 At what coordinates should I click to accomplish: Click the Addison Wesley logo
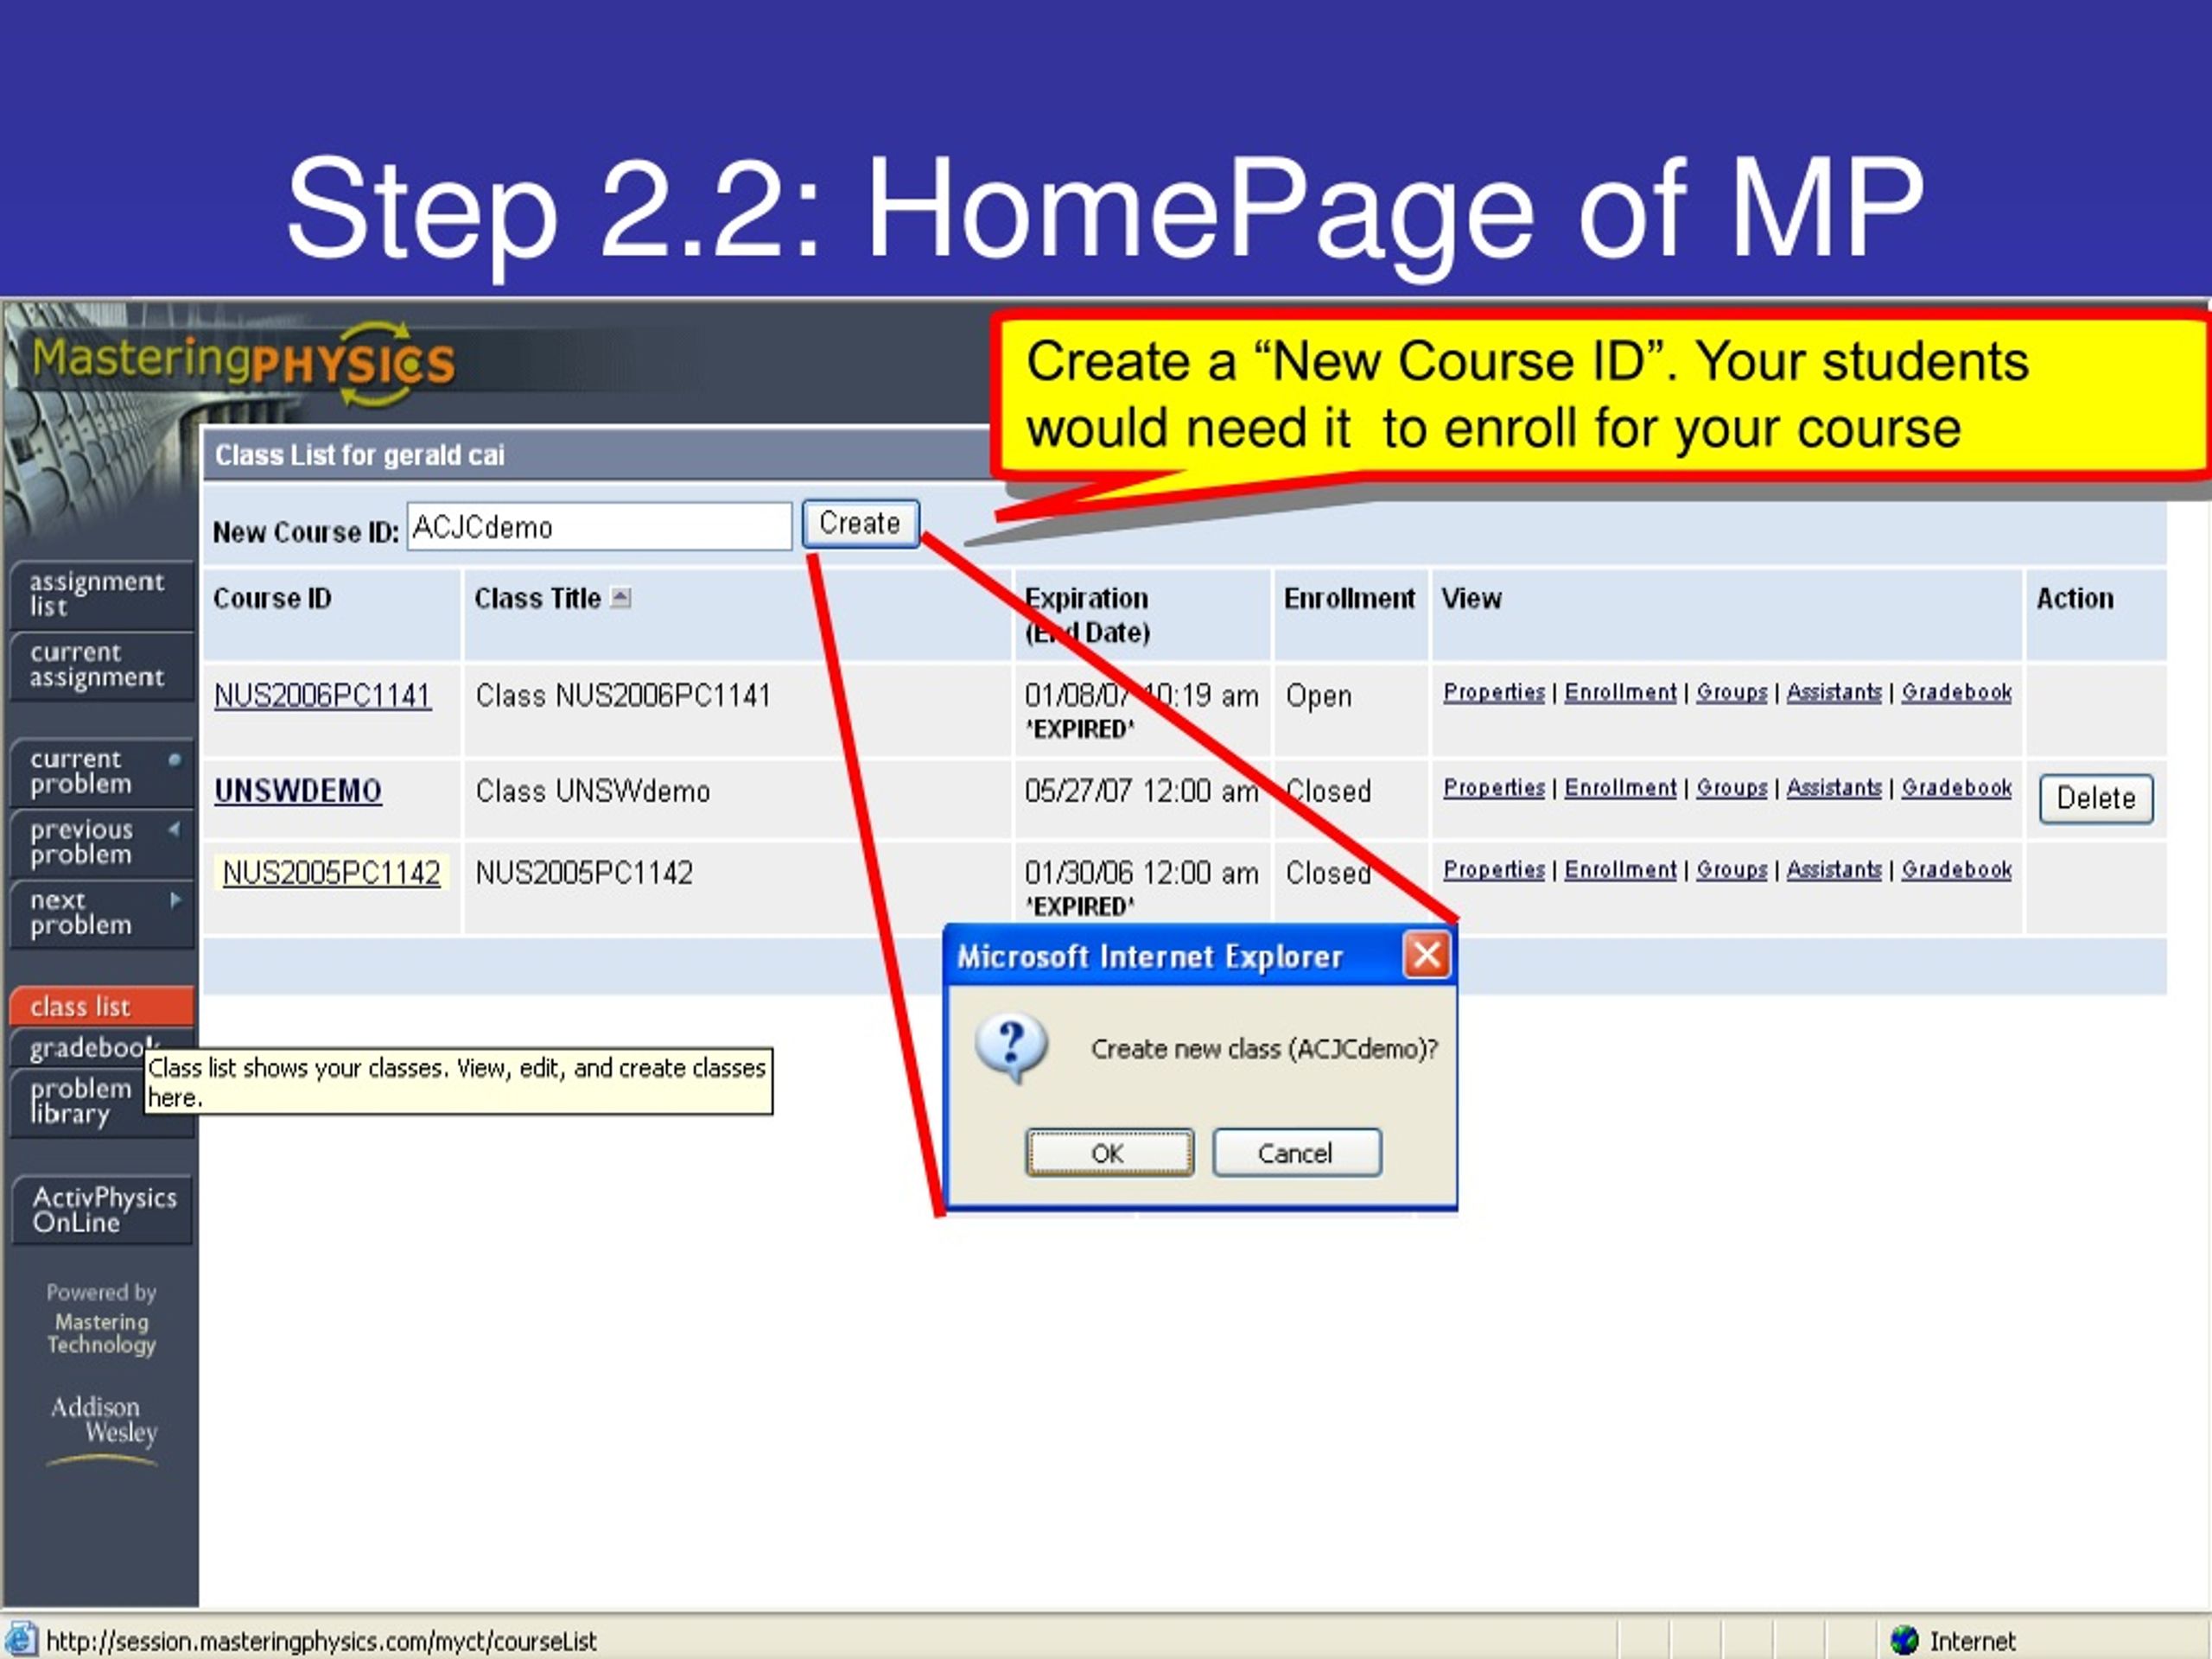click(x=102, y=1430)
